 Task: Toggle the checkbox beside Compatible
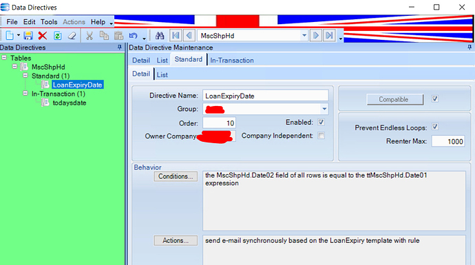point(435,98)
